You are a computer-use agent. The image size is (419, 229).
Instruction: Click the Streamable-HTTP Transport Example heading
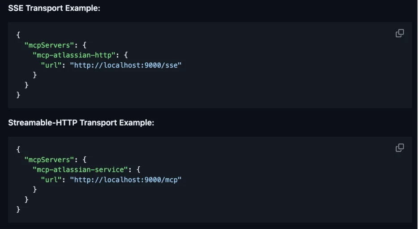point(81,123)
